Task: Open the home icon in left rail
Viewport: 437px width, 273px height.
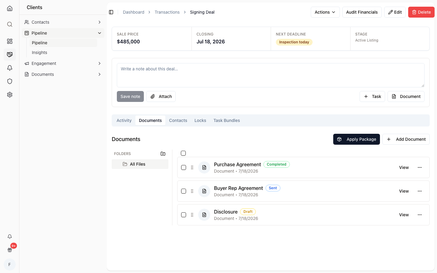Action: pyautogui.click(x=10, y=8)
